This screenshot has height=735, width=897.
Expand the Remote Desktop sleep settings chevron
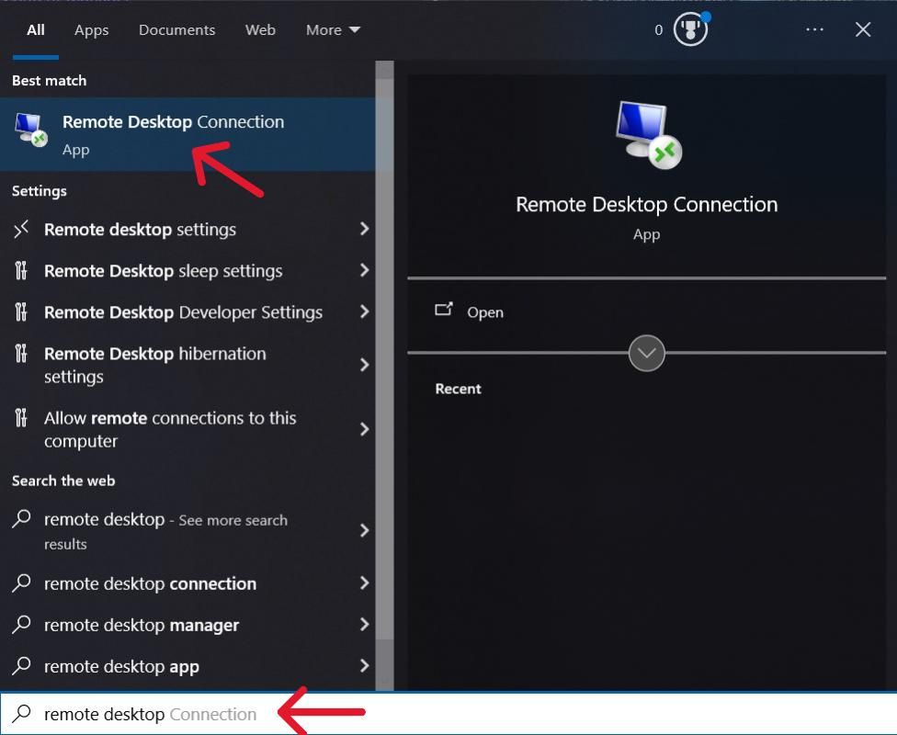pos(364,270)
